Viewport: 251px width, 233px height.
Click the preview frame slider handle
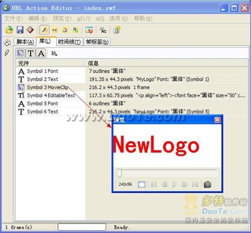[x=119, y=173]
